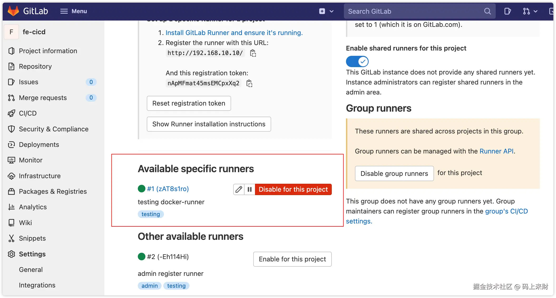Click the search magnifier icon

click(487, 11)
